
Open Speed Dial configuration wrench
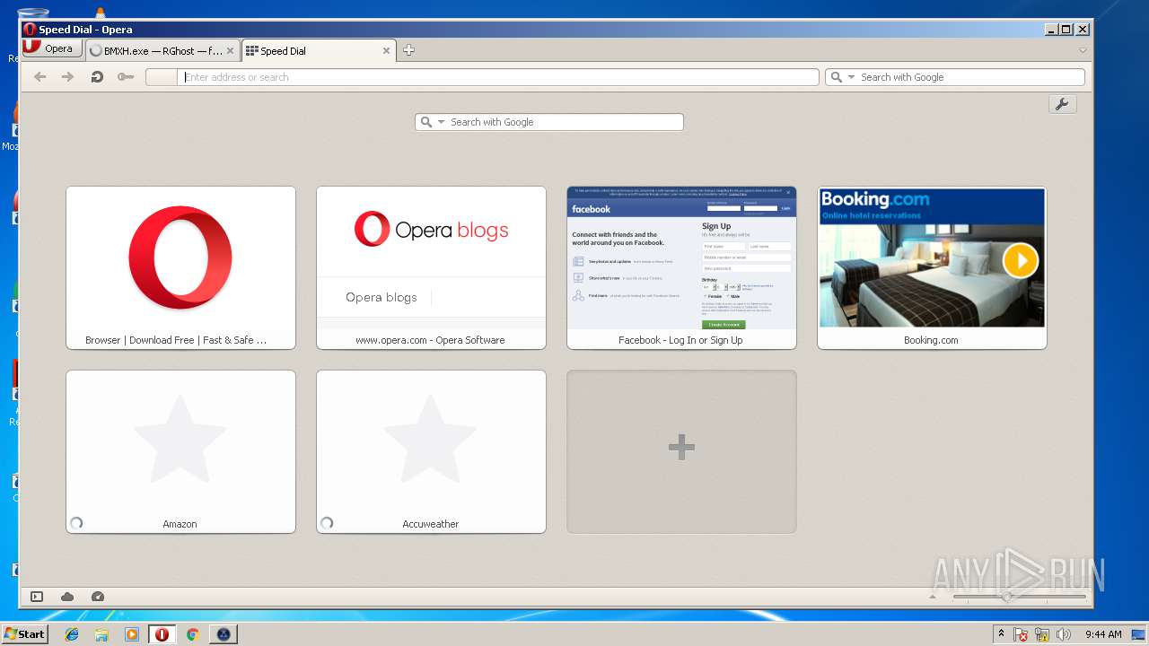[x=1062, y=104]
